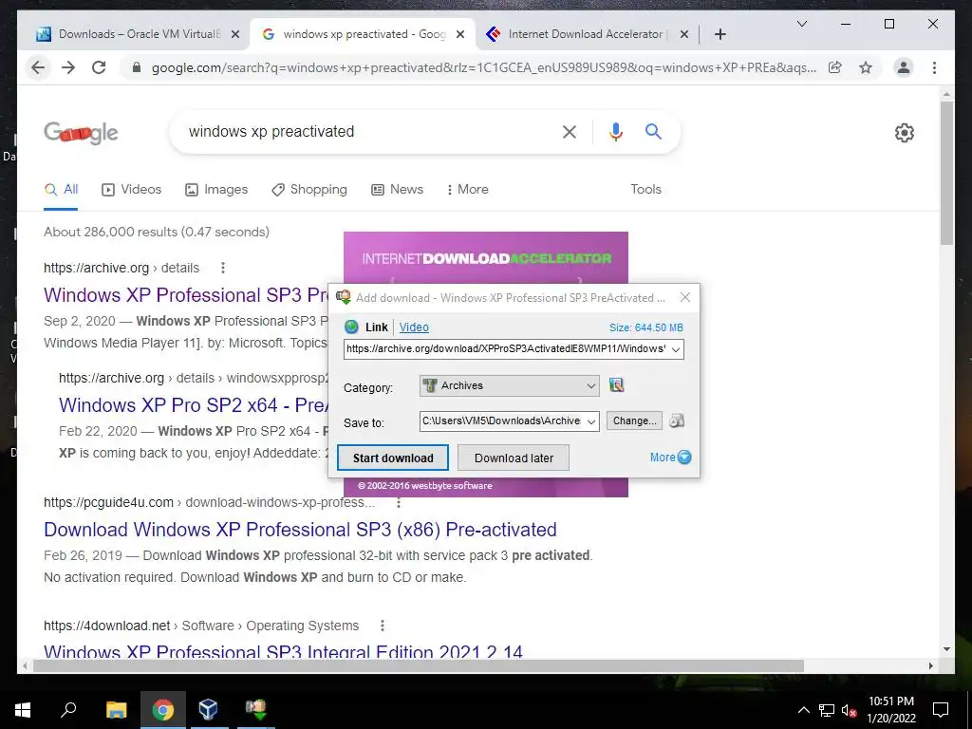The image size is (972, 729).
Task: Reload the current page
Action: click(99, 67)
